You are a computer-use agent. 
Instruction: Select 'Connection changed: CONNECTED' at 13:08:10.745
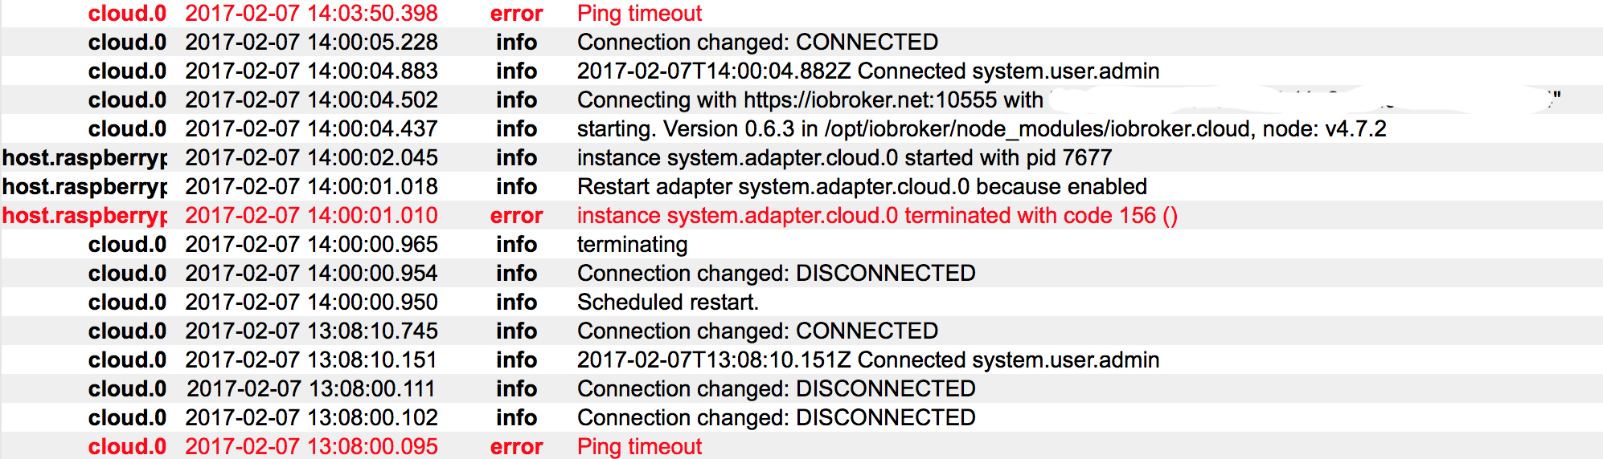tap(757, 331)
